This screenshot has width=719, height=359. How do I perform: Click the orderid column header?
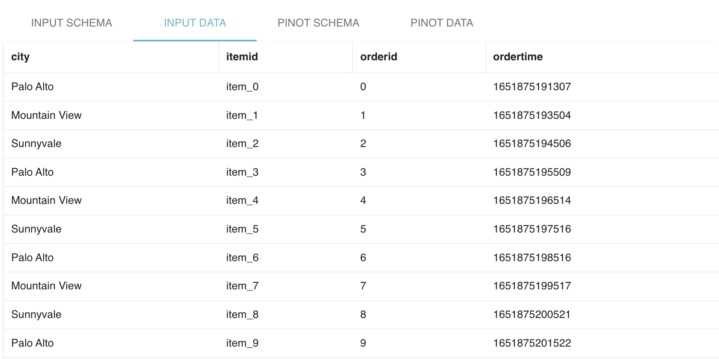tap(419, 57)
